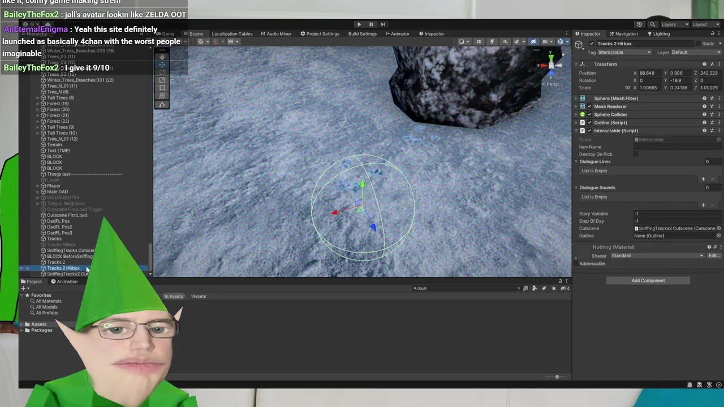Enable the Static checkbox
The width and height of the screenshot is (724, 407).
click(x=697, y=44)
